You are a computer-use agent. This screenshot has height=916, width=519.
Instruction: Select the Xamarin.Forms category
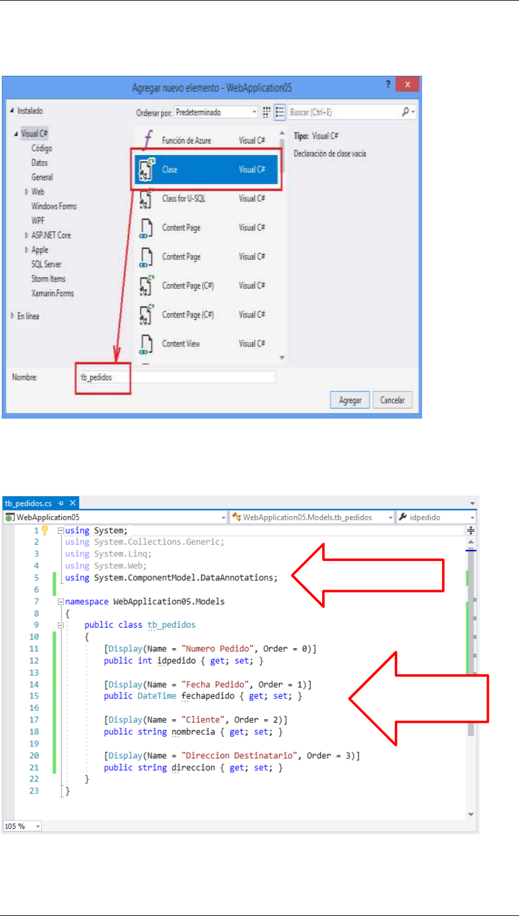coord(53,293)
